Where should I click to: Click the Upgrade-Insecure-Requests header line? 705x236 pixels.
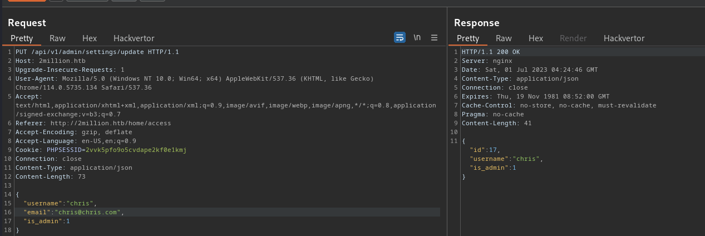70,70
